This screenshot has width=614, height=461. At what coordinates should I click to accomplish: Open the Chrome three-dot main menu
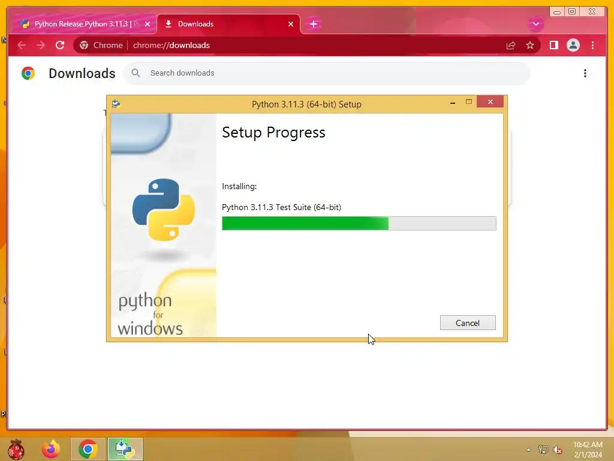click(x=592, y=45)
